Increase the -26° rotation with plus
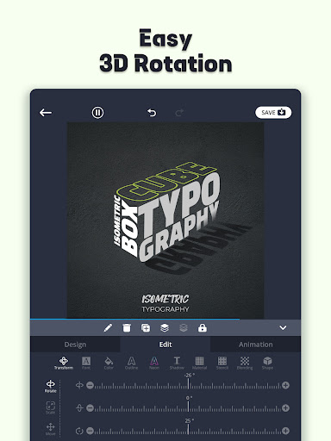The height and width of the screenshot is (441, 331). (285, 385)
